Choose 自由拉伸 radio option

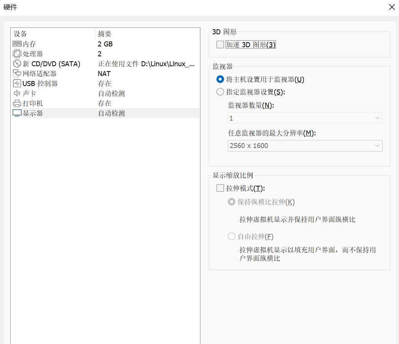click(x=232, y=236)
